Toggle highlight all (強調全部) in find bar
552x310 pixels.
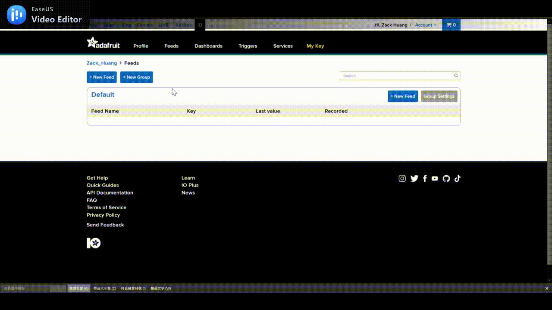click(x=79, y=288)
